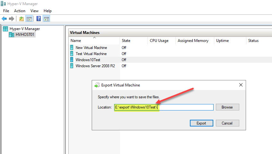Toggle the Show/Hide Console Tree icon
The height and width of the screenshot is (154, 272).
29,19
